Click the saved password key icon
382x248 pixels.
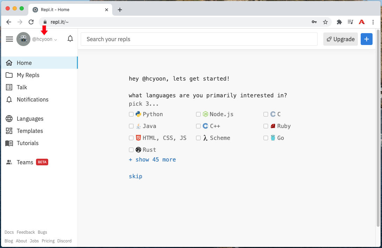(x=314, y=22)
